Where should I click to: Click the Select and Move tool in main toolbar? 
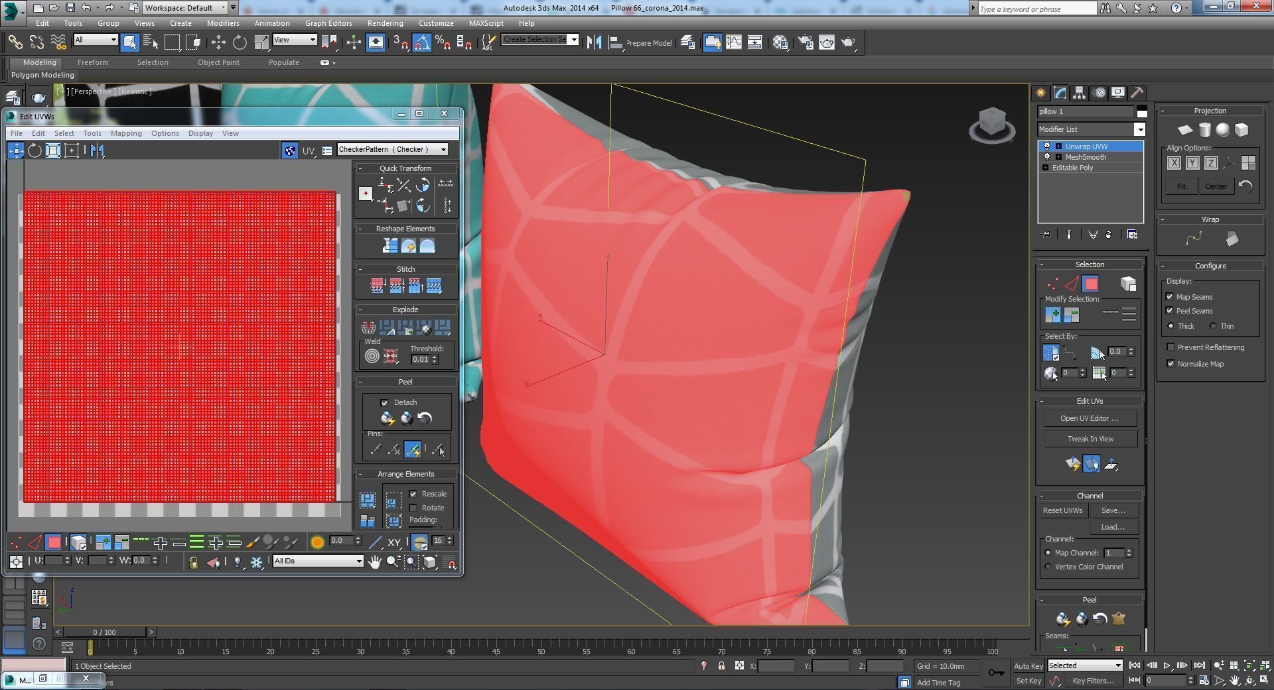tap(218, 42)
